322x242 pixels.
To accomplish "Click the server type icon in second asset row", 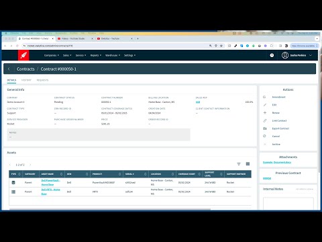I will click(x=13, y=192).
